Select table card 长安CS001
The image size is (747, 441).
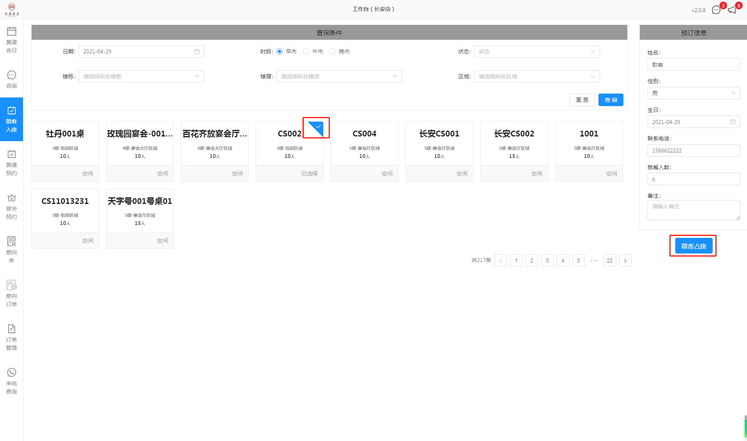point(439,151)
